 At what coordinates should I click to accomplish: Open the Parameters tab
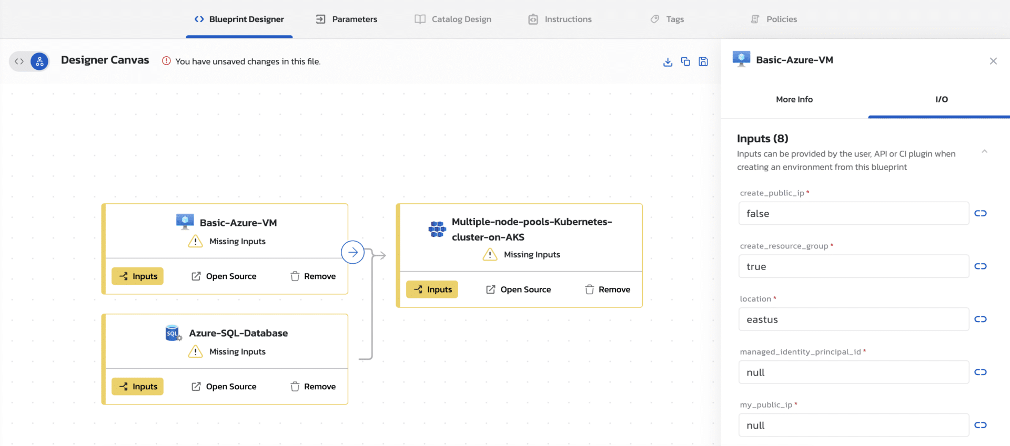347,19
